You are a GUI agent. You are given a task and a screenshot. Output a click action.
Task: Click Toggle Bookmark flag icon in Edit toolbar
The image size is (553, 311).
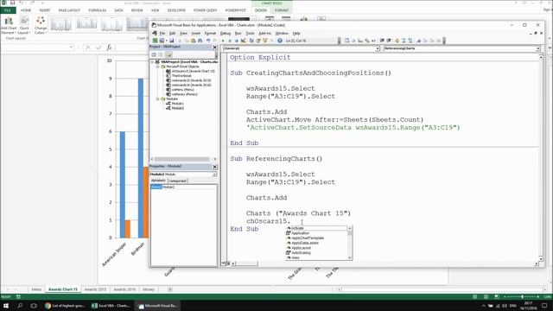(x=418, y=41)
